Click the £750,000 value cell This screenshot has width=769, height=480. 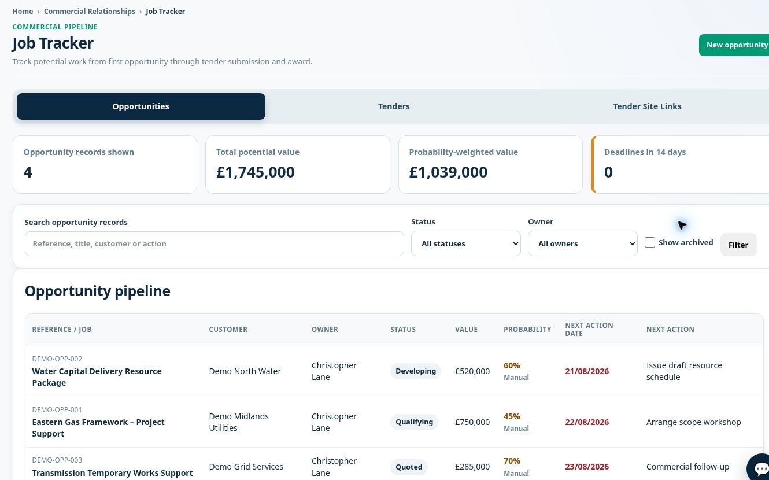[472, 422]
